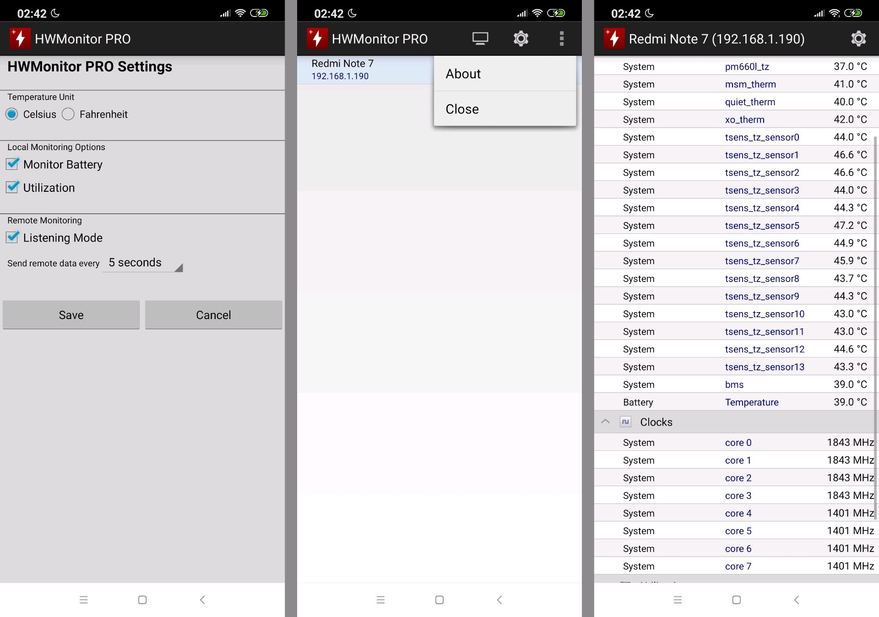Select the quiet_therm sensor row
Screen dimensions: 879x617
pyautogui.click(x=736, y=102)
